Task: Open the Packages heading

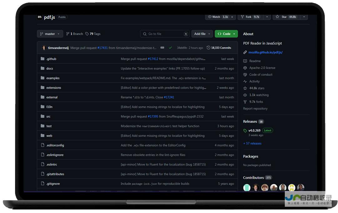Action: point(251,156)
